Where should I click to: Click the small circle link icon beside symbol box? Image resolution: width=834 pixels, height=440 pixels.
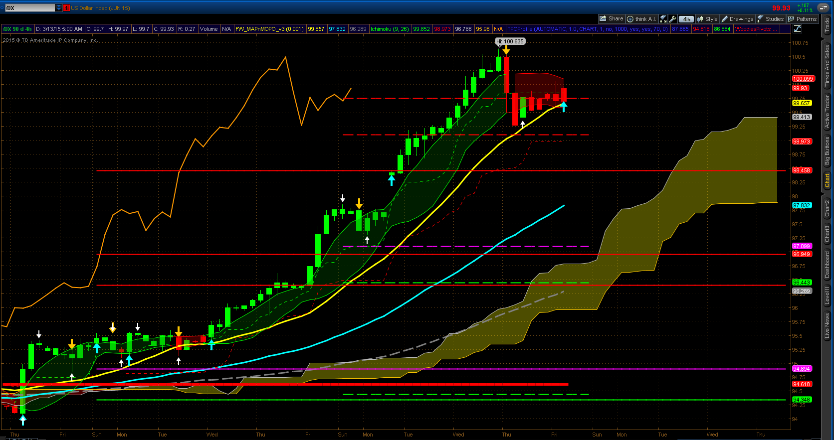tap(2, 8)
